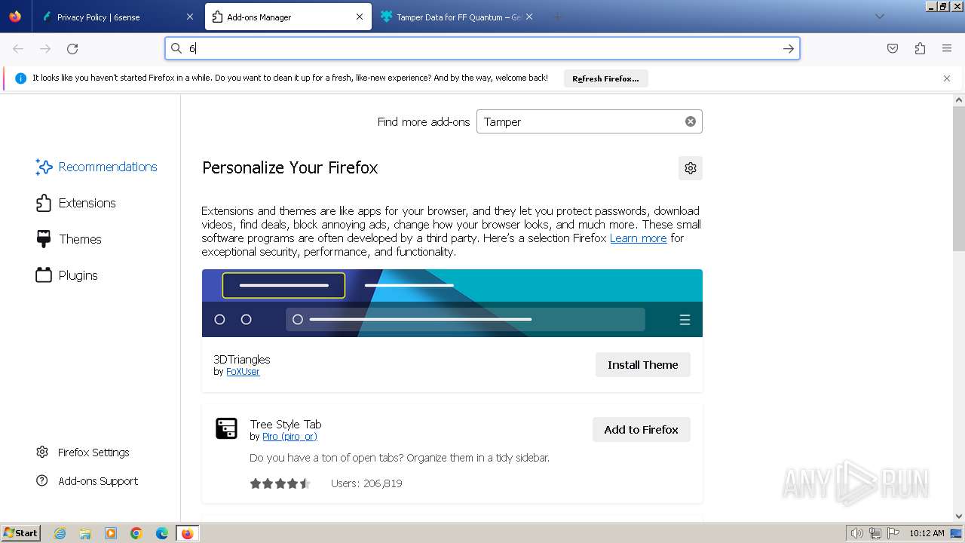Close the Add-ons Manager tab
This screenshot has height=543, width=965.
click(360, 17)
